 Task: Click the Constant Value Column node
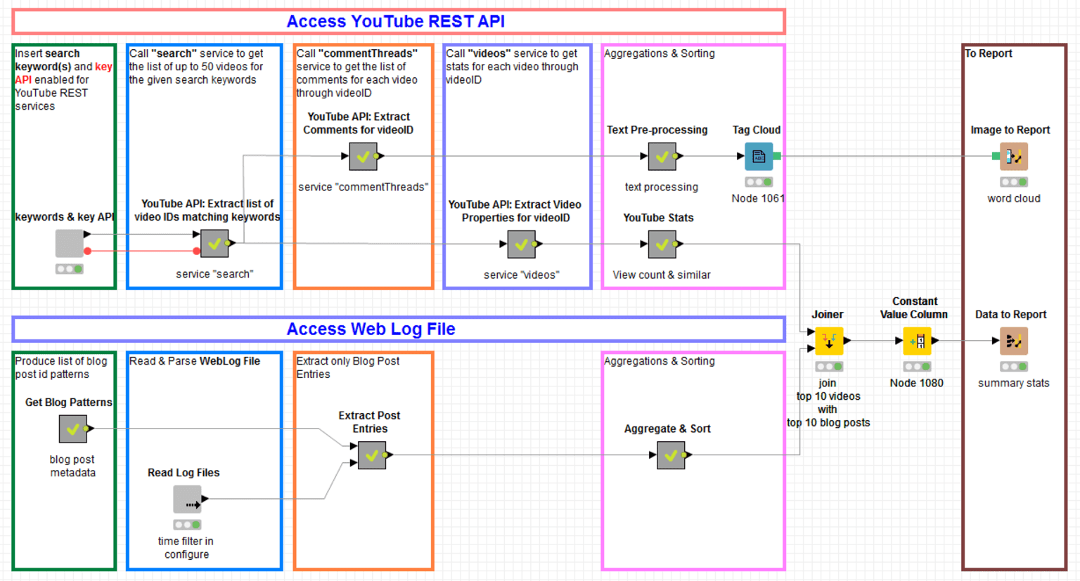point(917,341)
